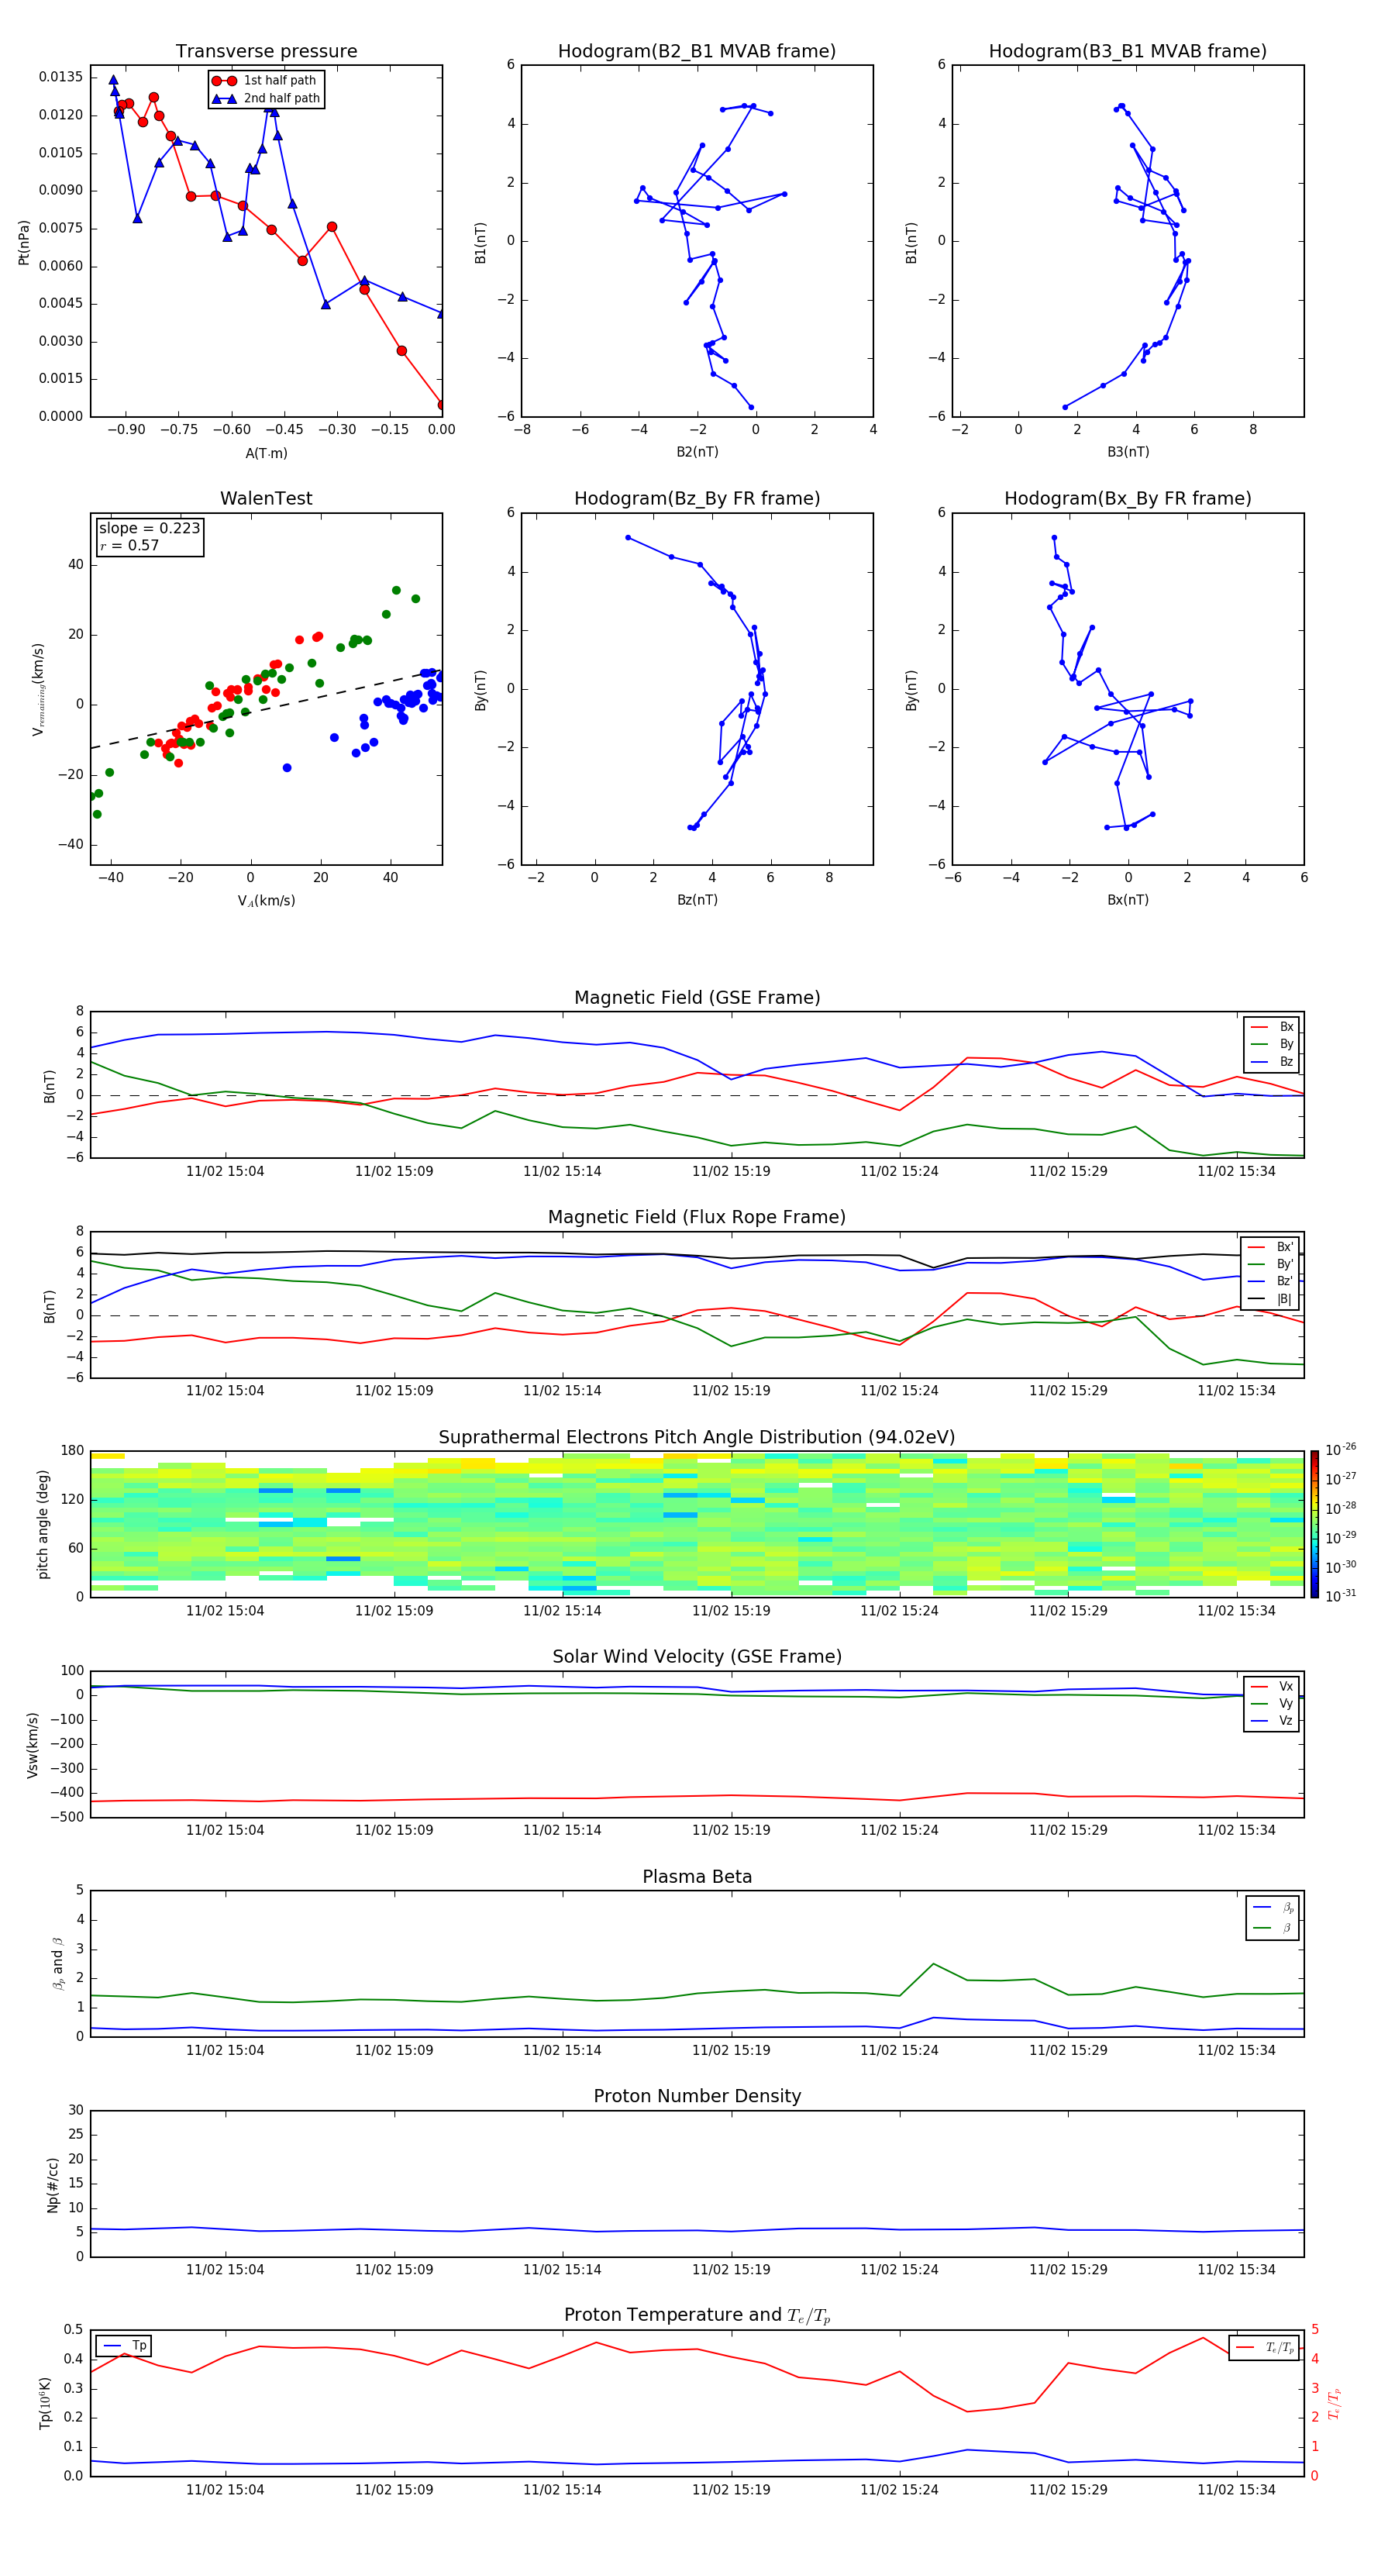Click '1st half path' legend entry
This screenshot has height=2558, width=1395.
(x=265, y=81)
